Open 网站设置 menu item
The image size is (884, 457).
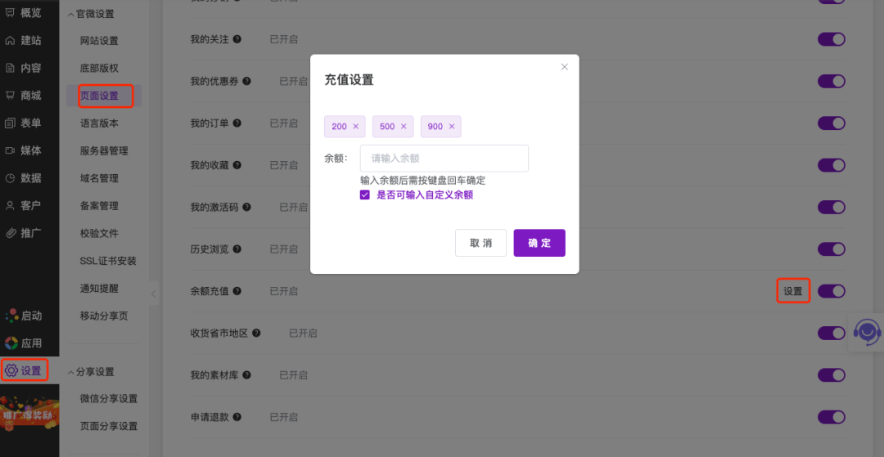click(99, 41)
